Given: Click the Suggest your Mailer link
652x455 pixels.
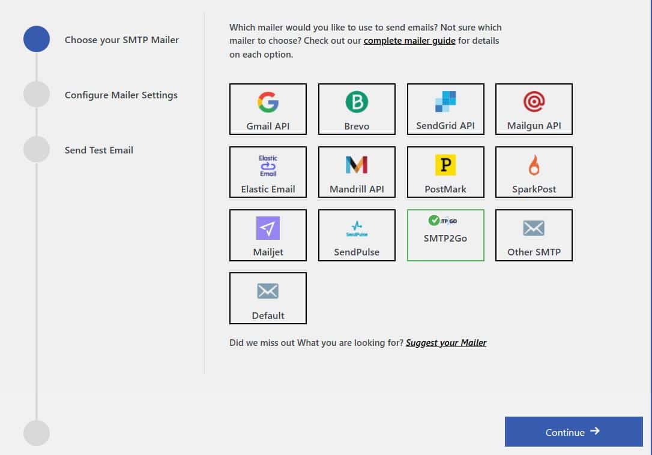Looking at the screenshot, I should pyautogui.click(x=446, y=343).
